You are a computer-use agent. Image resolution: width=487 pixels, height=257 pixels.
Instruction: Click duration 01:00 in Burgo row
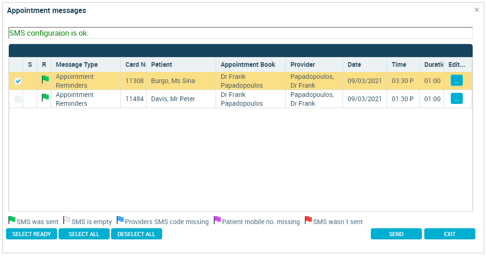(x=432, y=81)
